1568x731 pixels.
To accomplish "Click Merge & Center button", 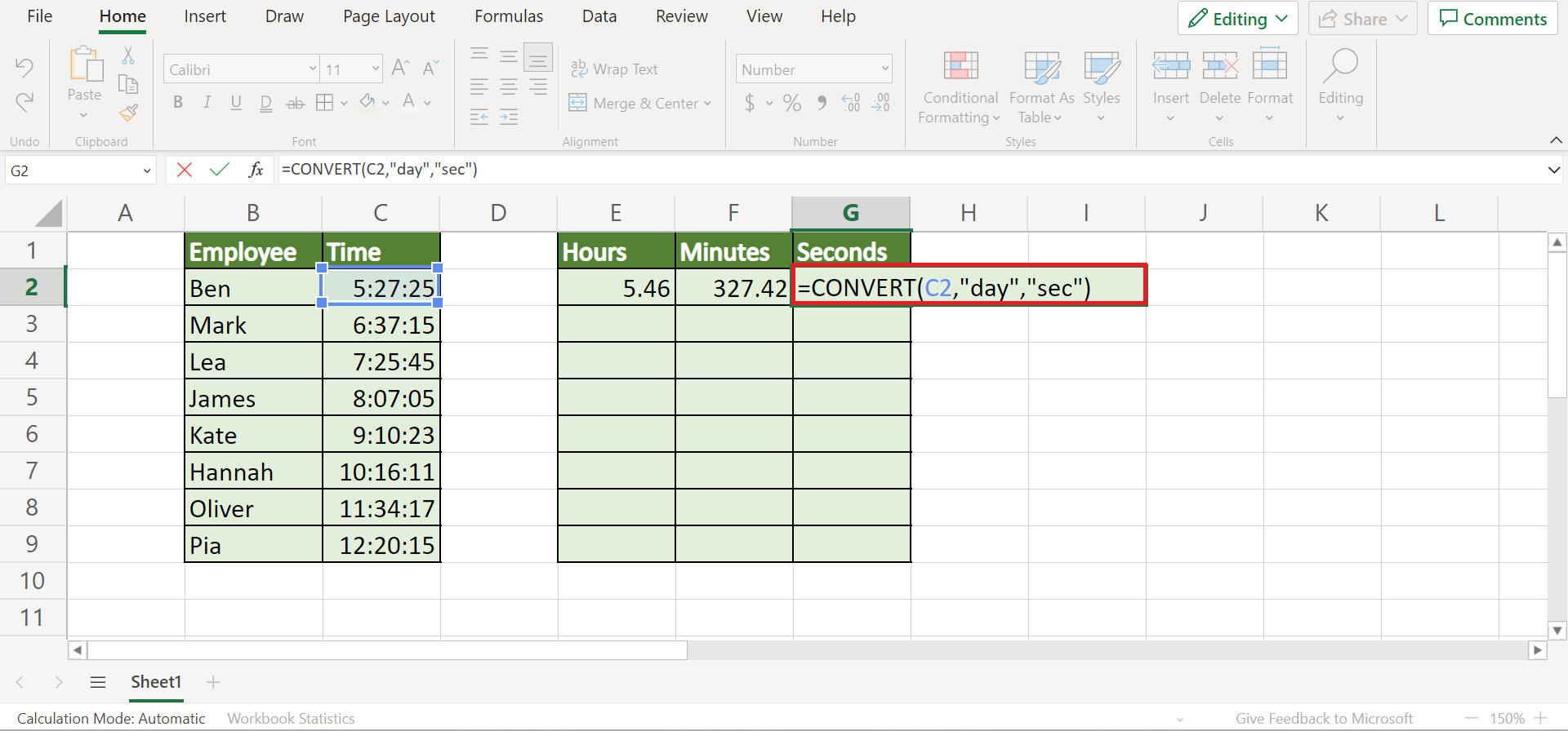I will 640,103.
